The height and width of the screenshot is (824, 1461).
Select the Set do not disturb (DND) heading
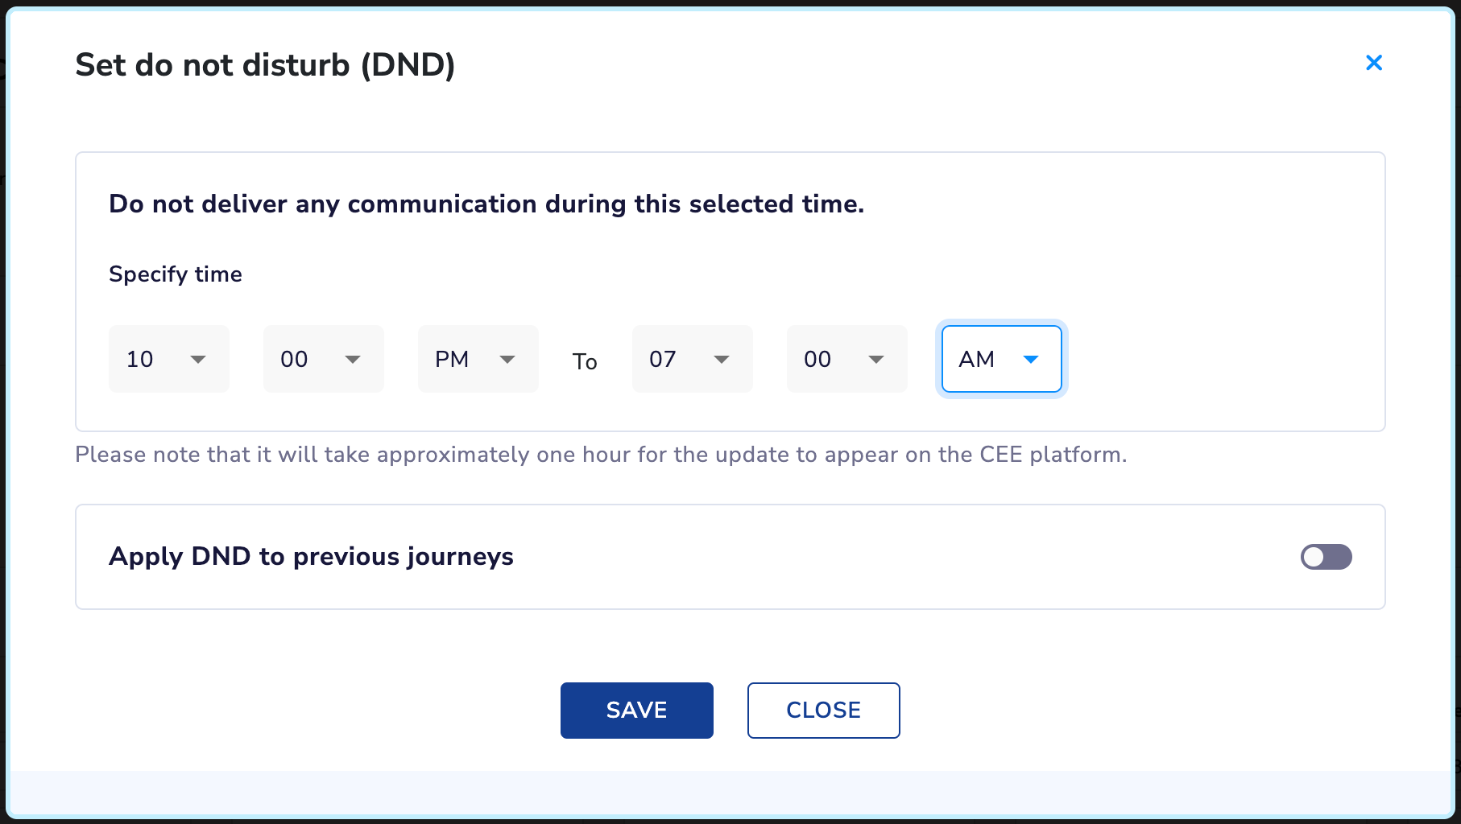(x=265, y=65)
